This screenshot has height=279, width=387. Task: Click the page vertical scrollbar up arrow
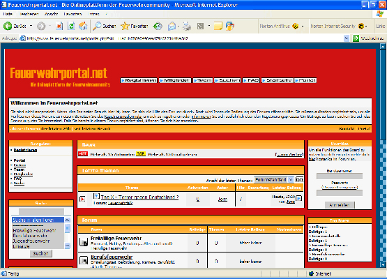coord(383,46)
